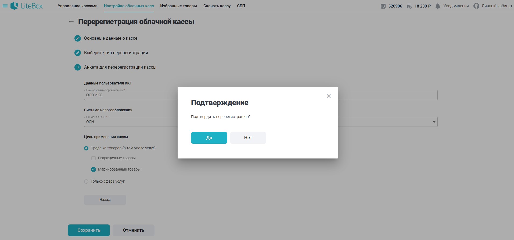The width and height of the screenshot is (514, 240).
Task: Select Продажа товаров radio button
Action: point(86,148)
